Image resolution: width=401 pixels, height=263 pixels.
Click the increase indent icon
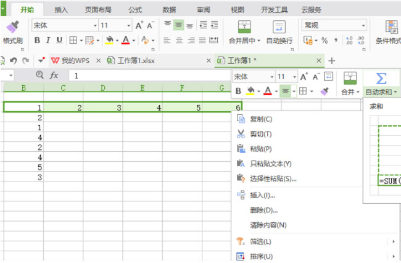coord(214,25)
